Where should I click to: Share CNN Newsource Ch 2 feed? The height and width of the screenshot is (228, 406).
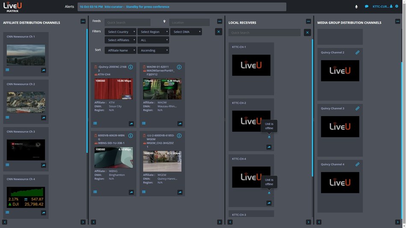(x=44, y=117)
